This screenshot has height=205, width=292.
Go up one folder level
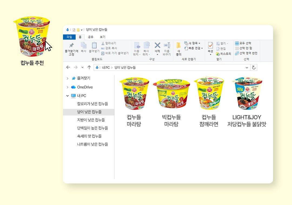coord(89,67)
